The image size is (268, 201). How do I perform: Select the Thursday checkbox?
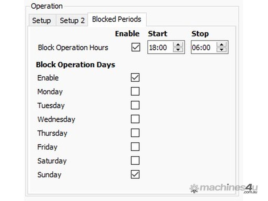coord(135,133)
